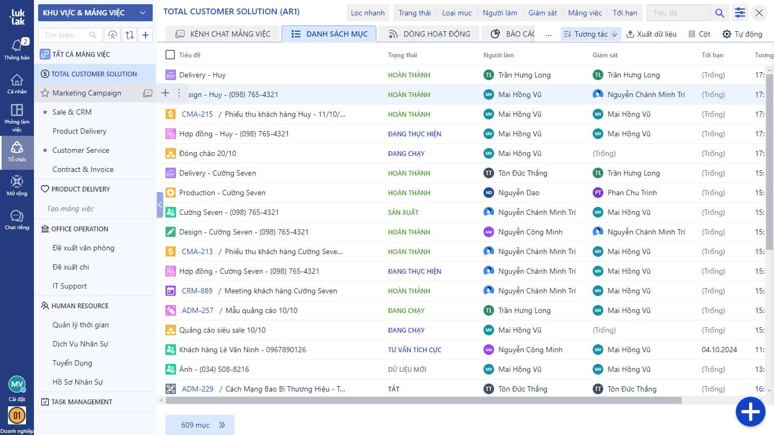
Task: Open Chat riêng private chat
Action: pyautogui.click(x=17, y=219)
